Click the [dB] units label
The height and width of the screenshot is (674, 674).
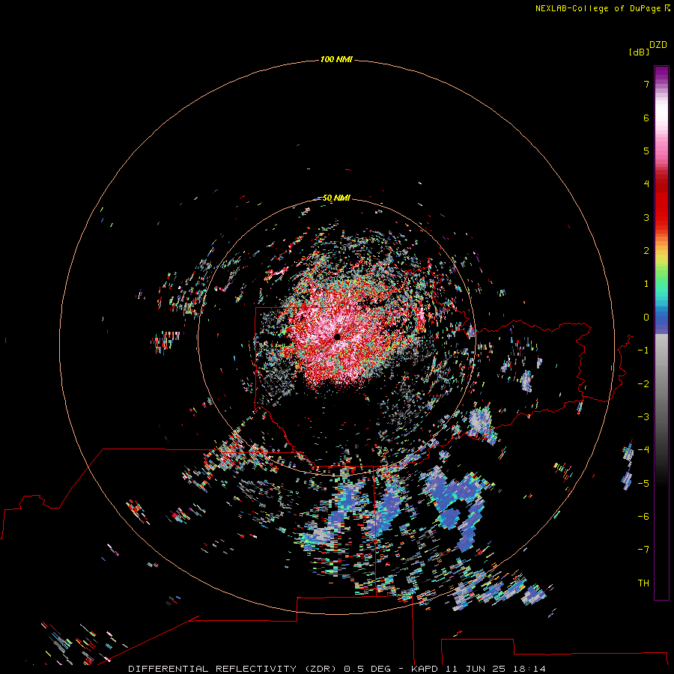coord(640,52)
